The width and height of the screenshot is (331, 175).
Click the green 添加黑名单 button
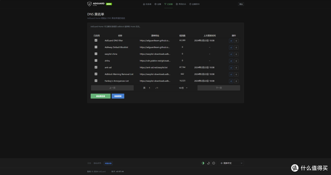[x=101, y=96]
